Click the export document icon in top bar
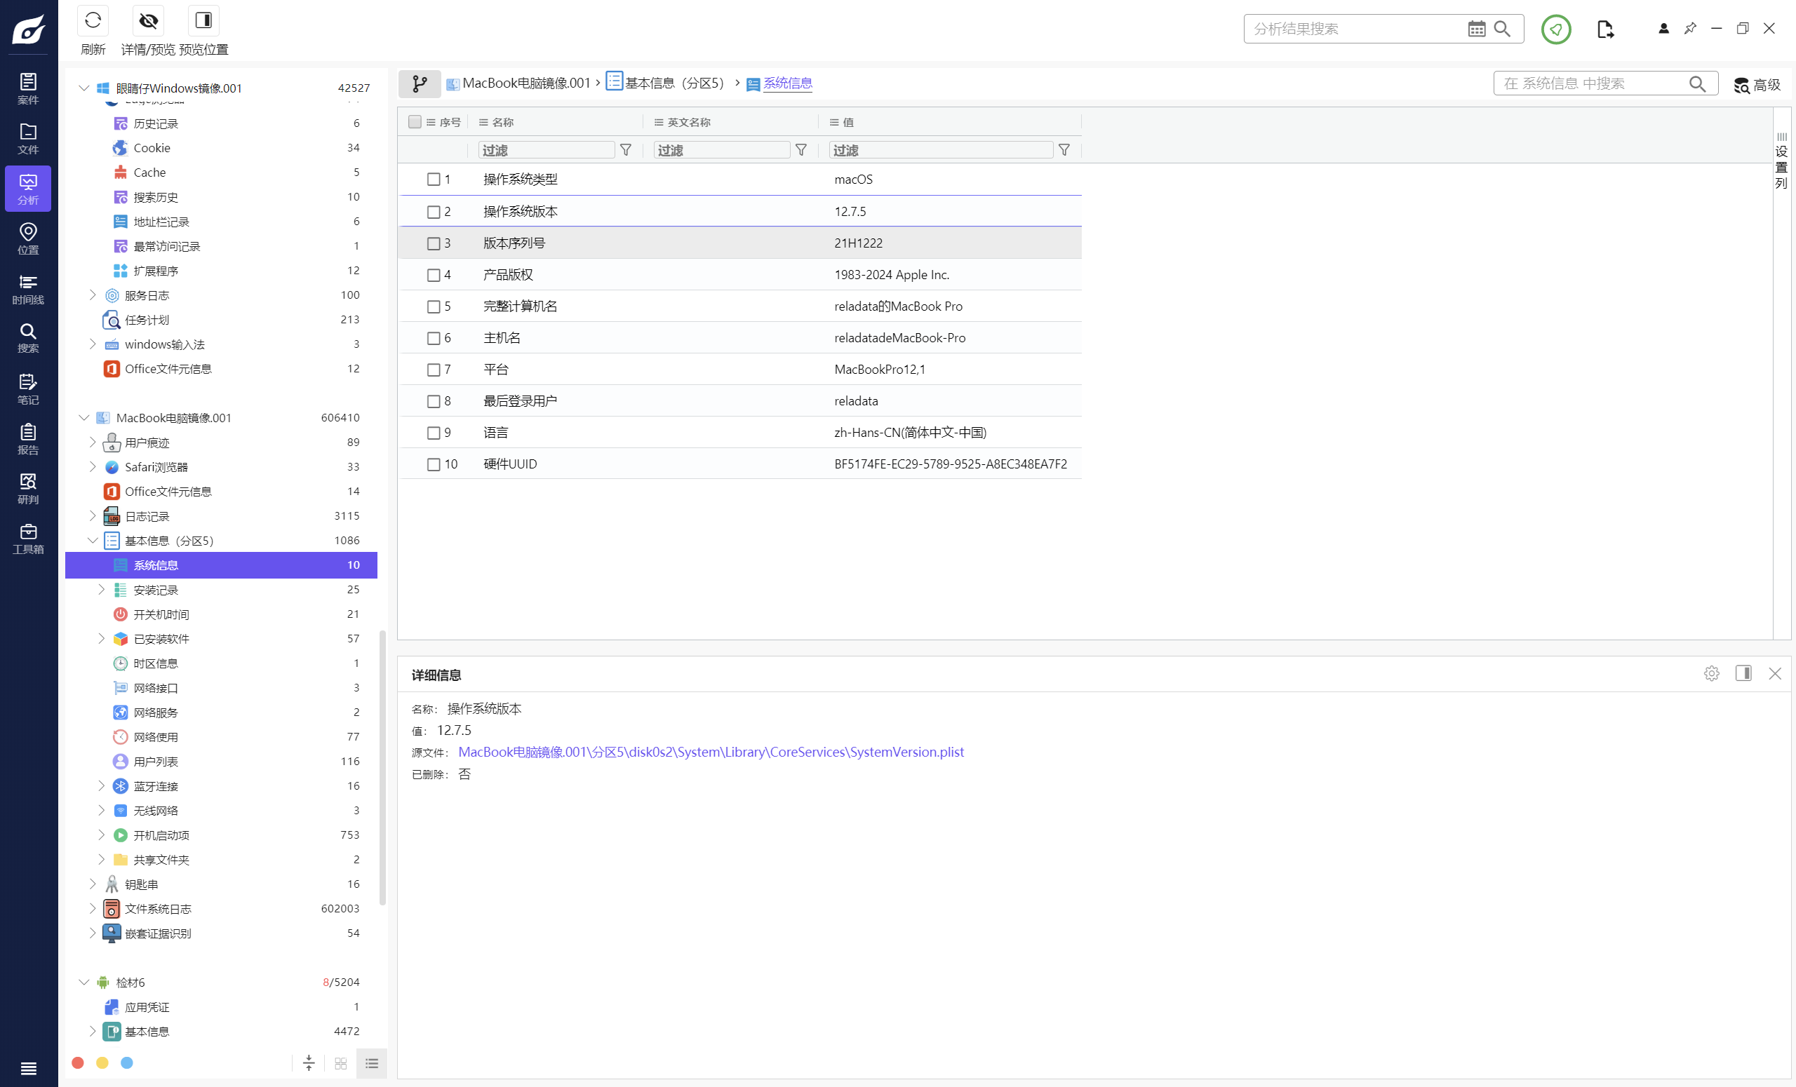1796x1087 pixels. (x=1605, y=29)
